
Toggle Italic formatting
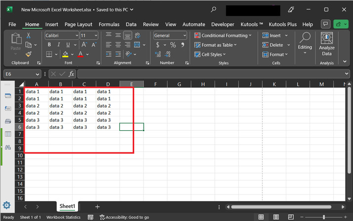click(58, 45)
